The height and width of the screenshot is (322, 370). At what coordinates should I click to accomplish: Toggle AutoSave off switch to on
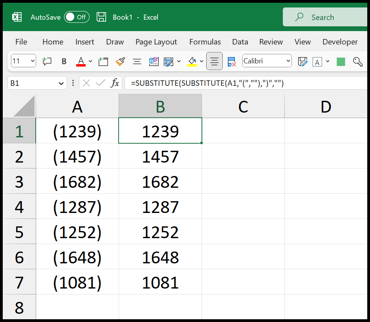point(77,17)
